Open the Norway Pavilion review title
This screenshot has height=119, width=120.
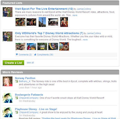[25, 78]
